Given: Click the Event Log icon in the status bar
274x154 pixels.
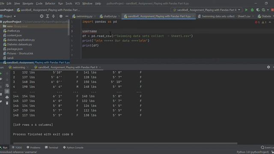Looking at the screenshot, I should [x=262, y=148].
